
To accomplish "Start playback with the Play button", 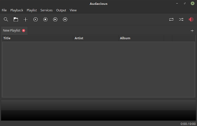I will (x=35, y=19).
